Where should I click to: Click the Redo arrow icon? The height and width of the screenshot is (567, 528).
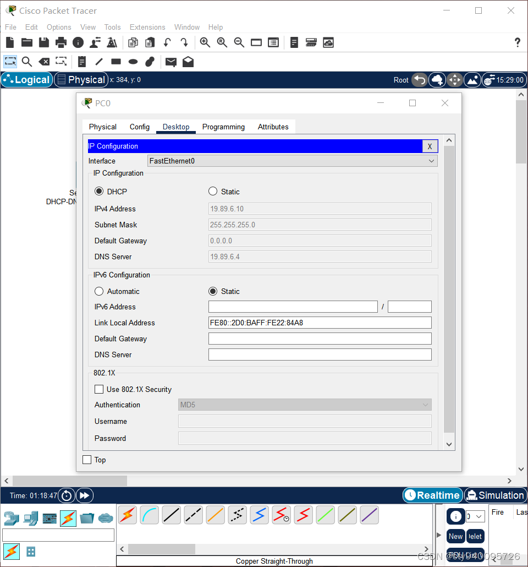coord(184,43)
